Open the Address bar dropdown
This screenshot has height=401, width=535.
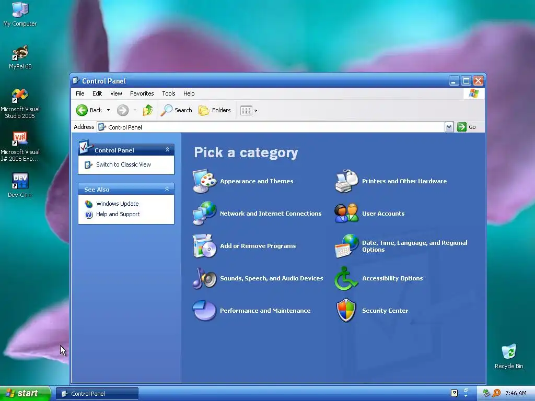point(449,127)
